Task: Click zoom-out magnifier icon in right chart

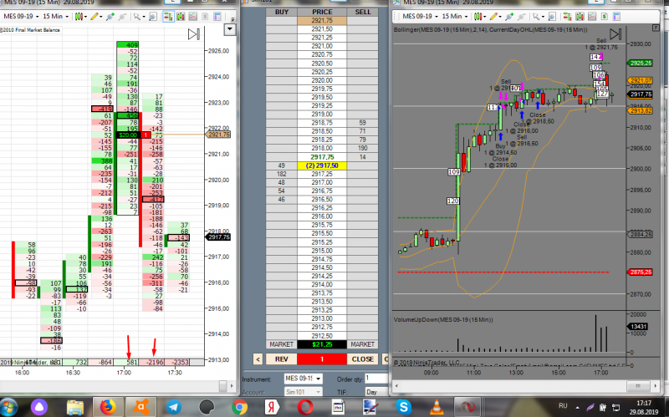Action: 521,17
